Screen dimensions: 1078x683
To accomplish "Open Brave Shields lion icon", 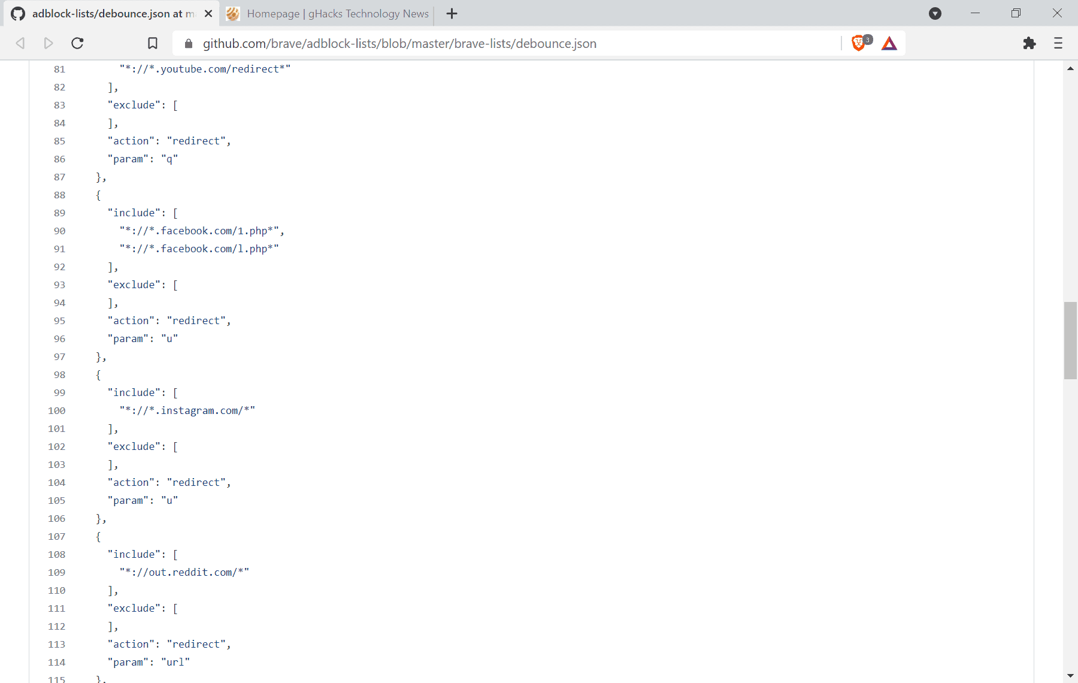I will pos(858,43).
